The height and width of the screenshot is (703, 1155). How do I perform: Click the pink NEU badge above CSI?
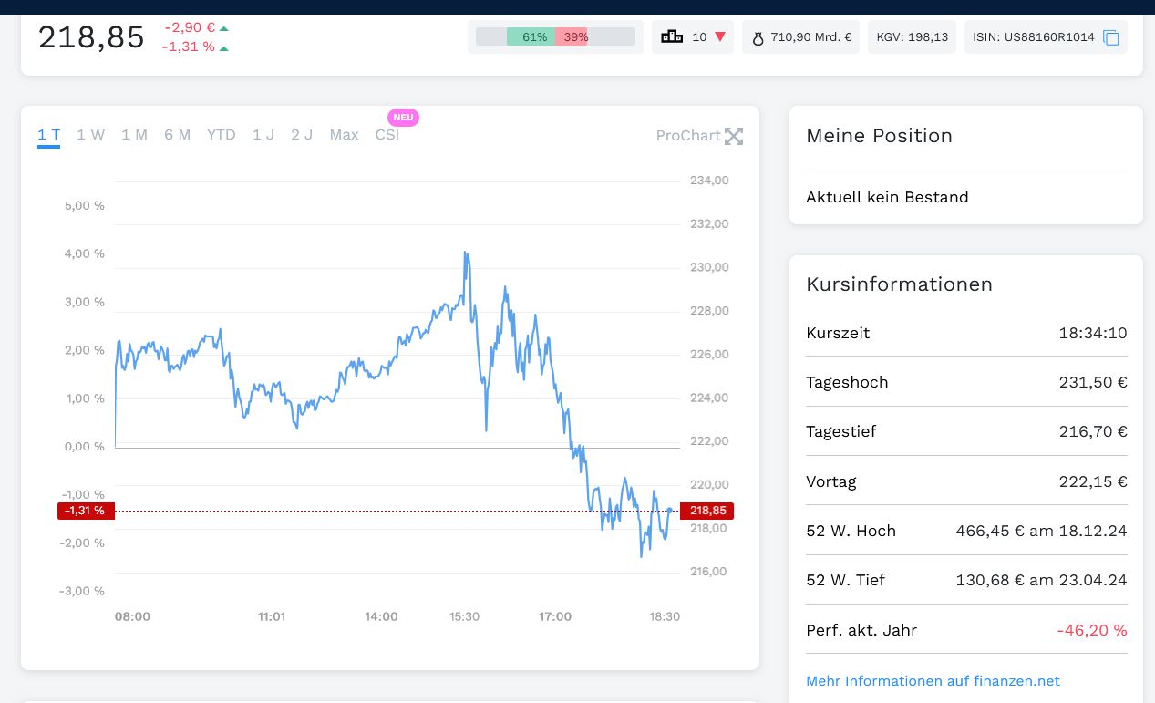pyautogui.click(x=403, y=117)
